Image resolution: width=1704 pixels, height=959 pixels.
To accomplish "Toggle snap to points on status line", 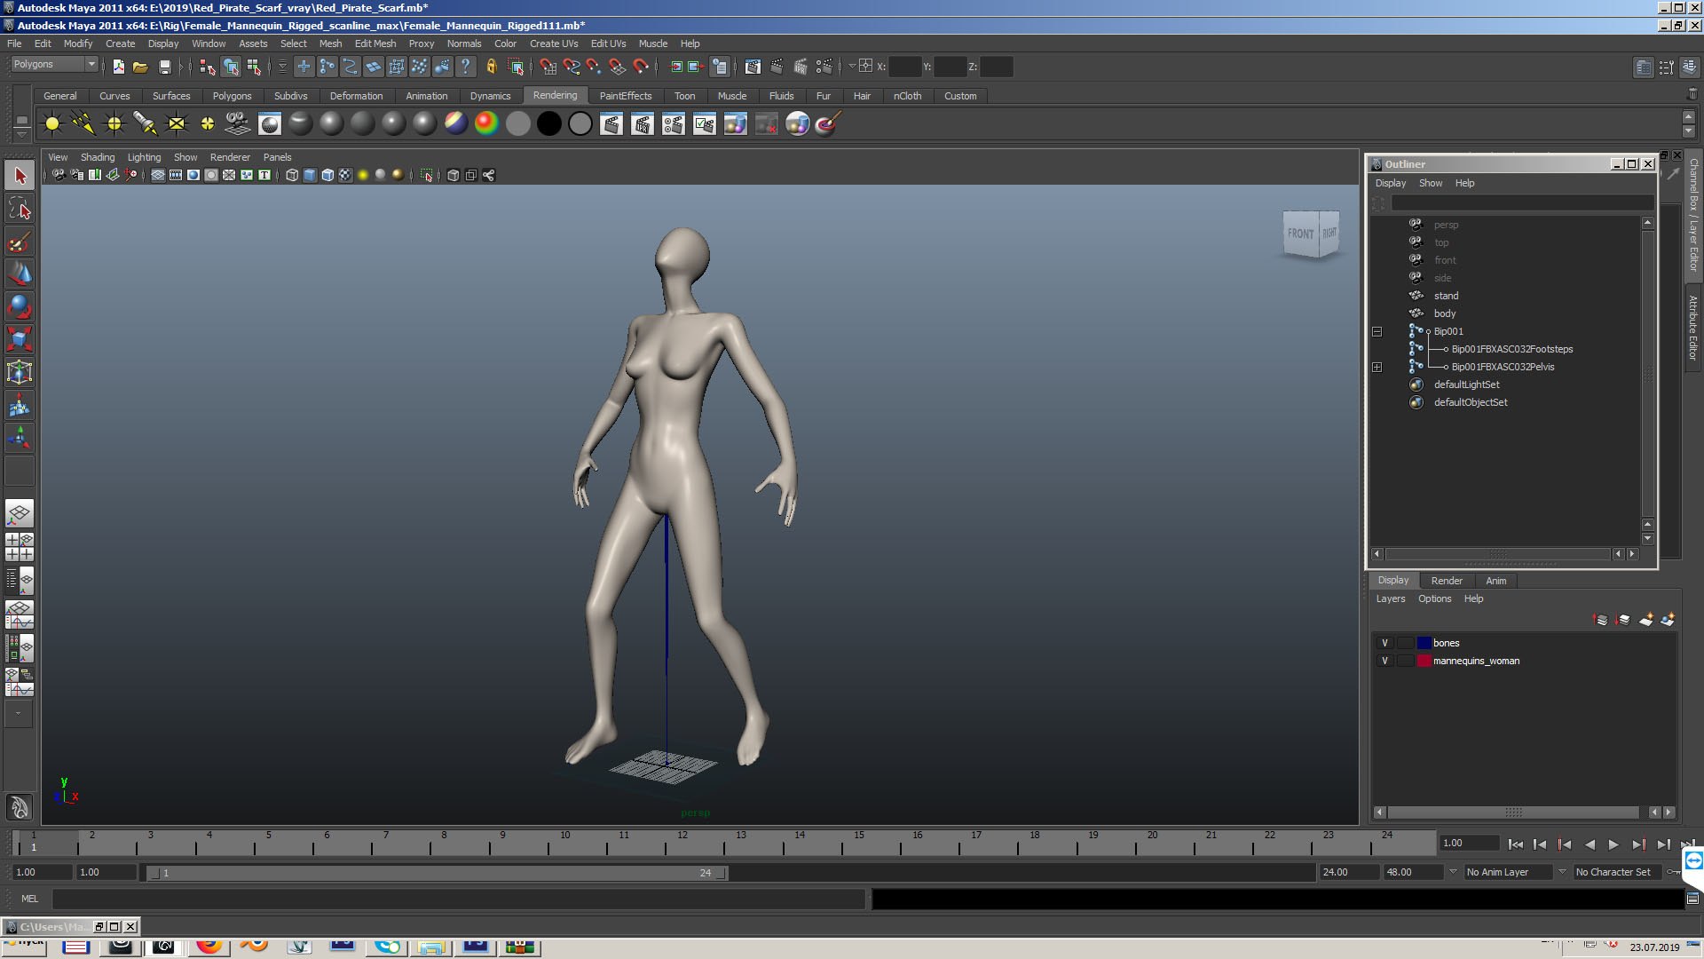I will [594, 67].
